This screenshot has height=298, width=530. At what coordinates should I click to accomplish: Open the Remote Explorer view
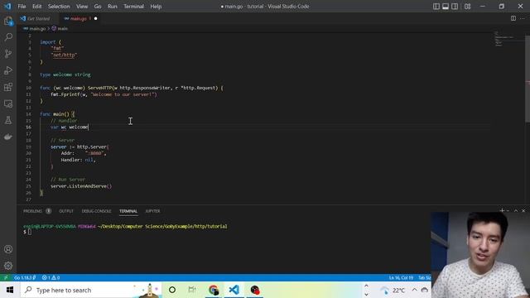pos(8,103)
